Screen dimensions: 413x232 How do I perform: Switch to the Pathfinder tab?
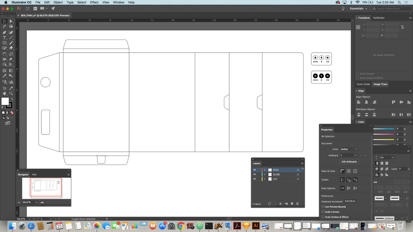[x=379, y=18]
